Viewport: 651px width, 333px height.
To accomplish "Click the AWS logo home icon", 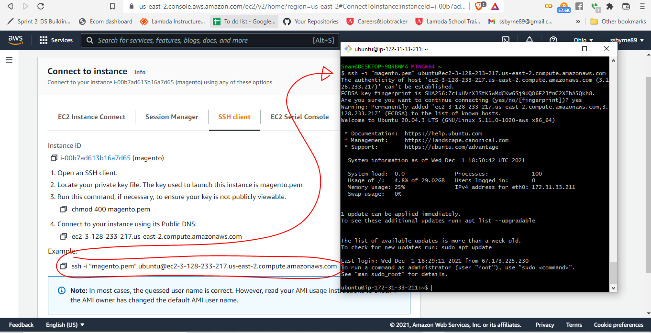I will [x=15, y=40].
